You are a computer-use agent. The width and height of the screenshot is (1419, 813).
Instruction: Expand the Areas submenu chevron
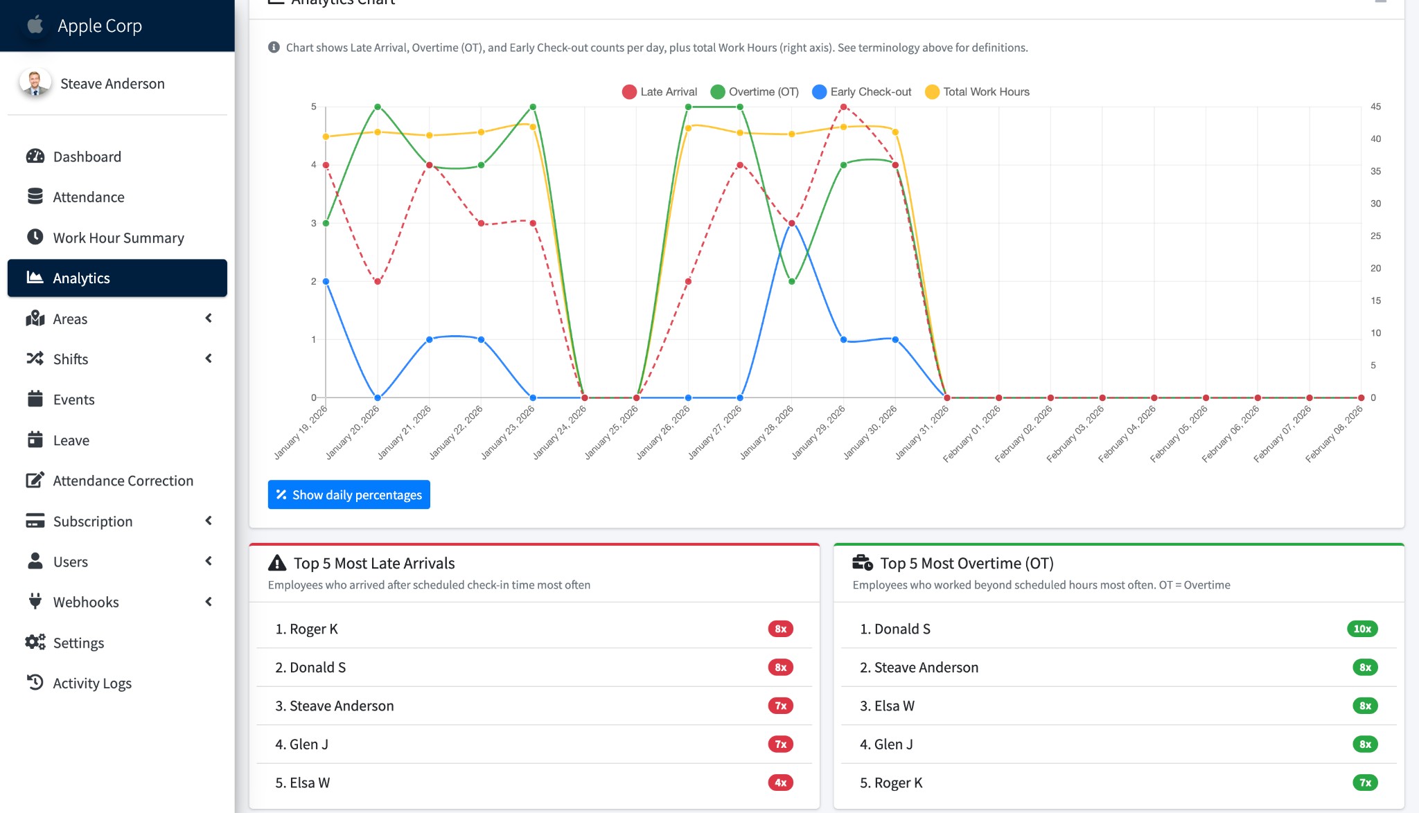(209, 318)
